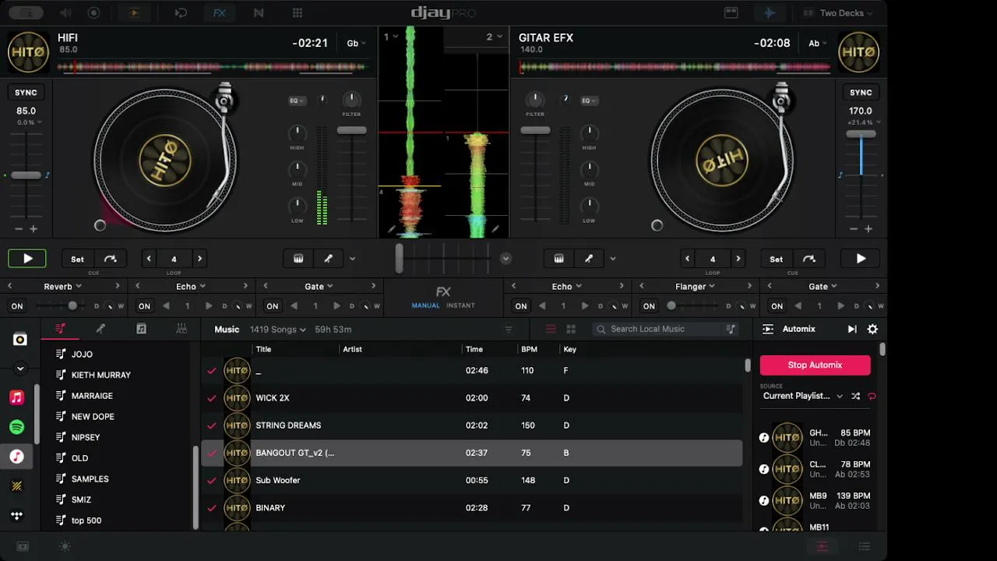Select the STRING DREAMS track row

(472, 425)
